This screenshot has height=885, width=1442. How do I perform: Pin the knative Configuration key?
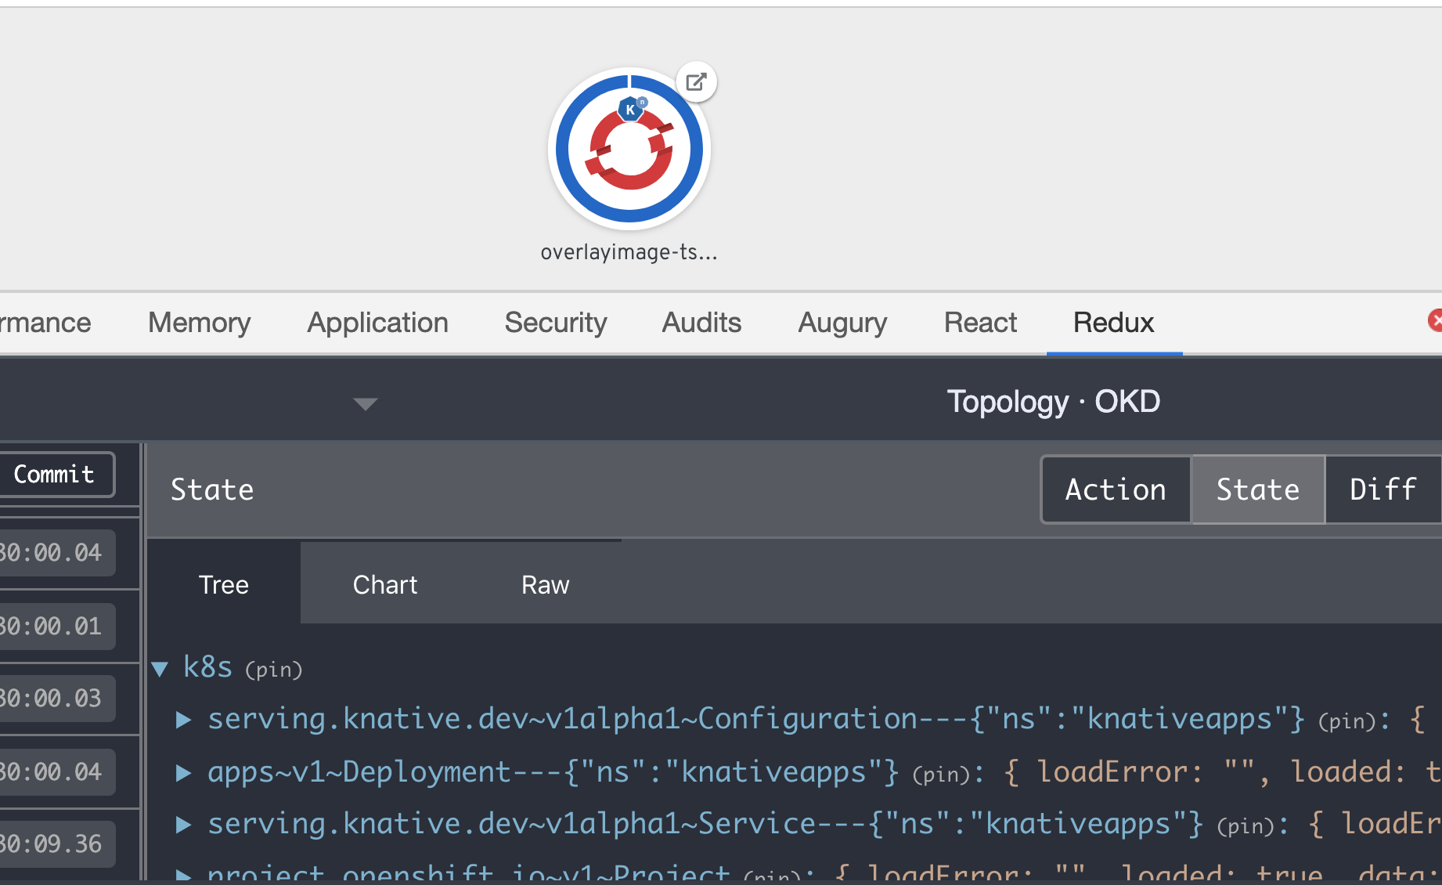(1347, 721)
